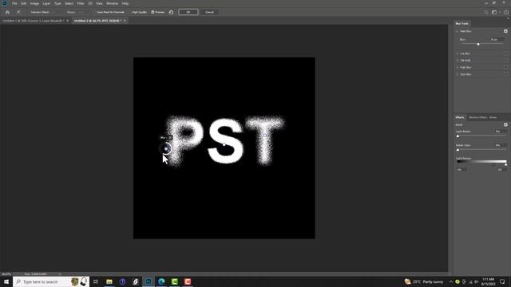This screenshot has width=511, height=287.
Task: Toggle Save Mask to Channels checkbox
Action: (94, 12)
